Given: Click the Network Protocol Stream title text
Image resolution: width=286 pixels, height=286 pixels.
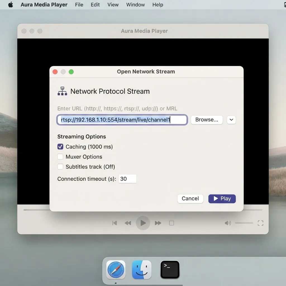Looking at the screenshot, I should click(x=110, y=91).
